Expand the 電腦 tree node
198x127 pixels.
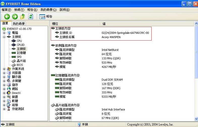(x=4, y=33)
